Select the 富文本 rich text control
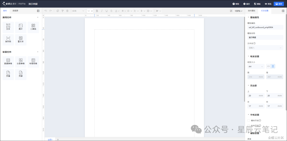This screenshot has height=141, width=287. [21, 40]
